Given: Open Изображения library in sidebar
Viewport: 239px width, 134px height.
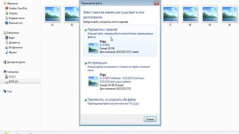Looking at the screenshot, I should [16, 47].
